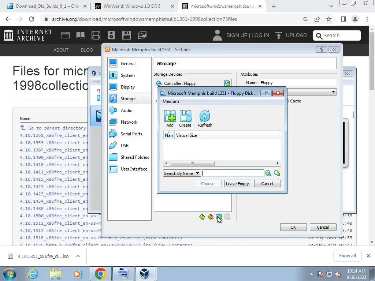Screen dimensions: 375x281
Task: Open Chrome profile avatar
Action: click(355, 19)
